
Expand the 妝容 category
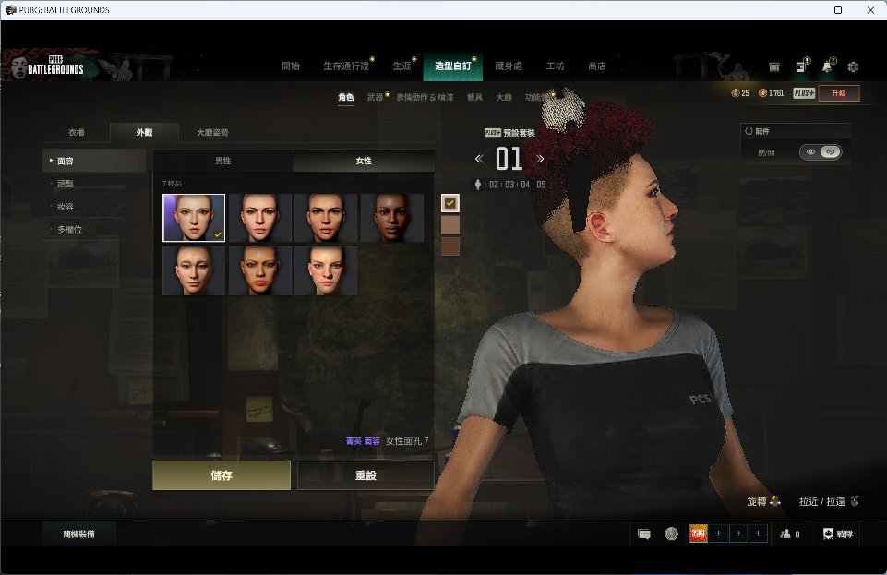click(94, 207)
